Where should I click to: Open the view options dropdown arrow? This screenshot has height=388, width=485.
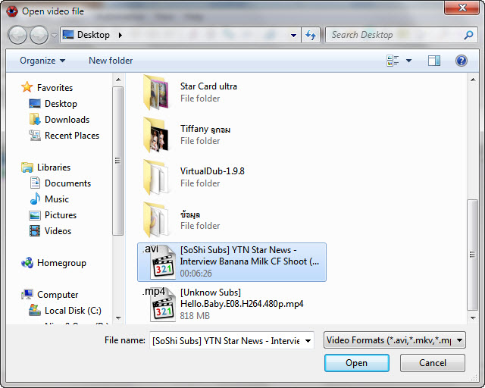point(409,61)
